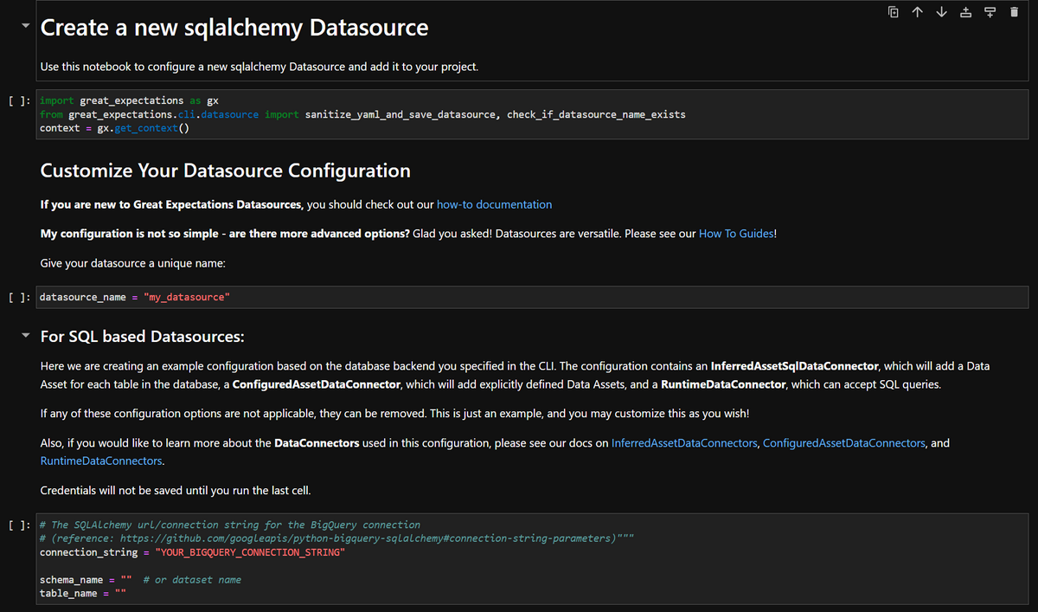The width and height of the screenshot is (1038, 612).
Task: Select the execution prompt of the connection_string cell
Action: tap(19, 525)
